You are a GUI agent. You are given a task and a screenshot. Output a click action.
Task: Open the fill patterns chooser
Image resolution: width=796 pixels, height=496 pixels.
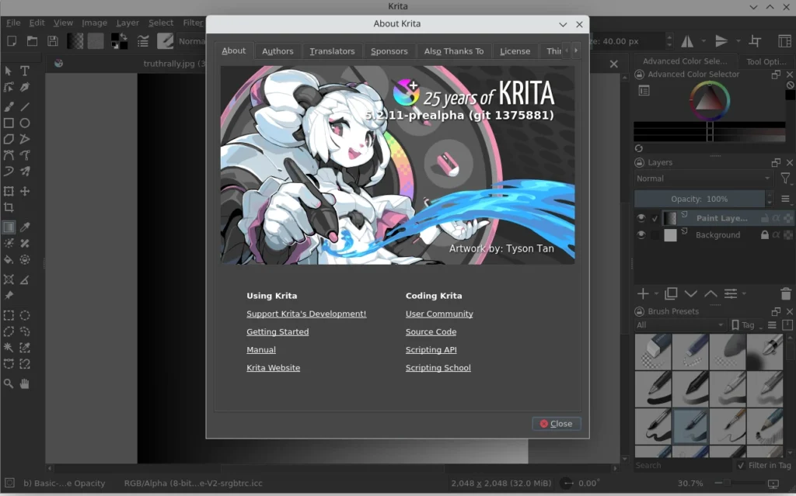coord(96,41)
